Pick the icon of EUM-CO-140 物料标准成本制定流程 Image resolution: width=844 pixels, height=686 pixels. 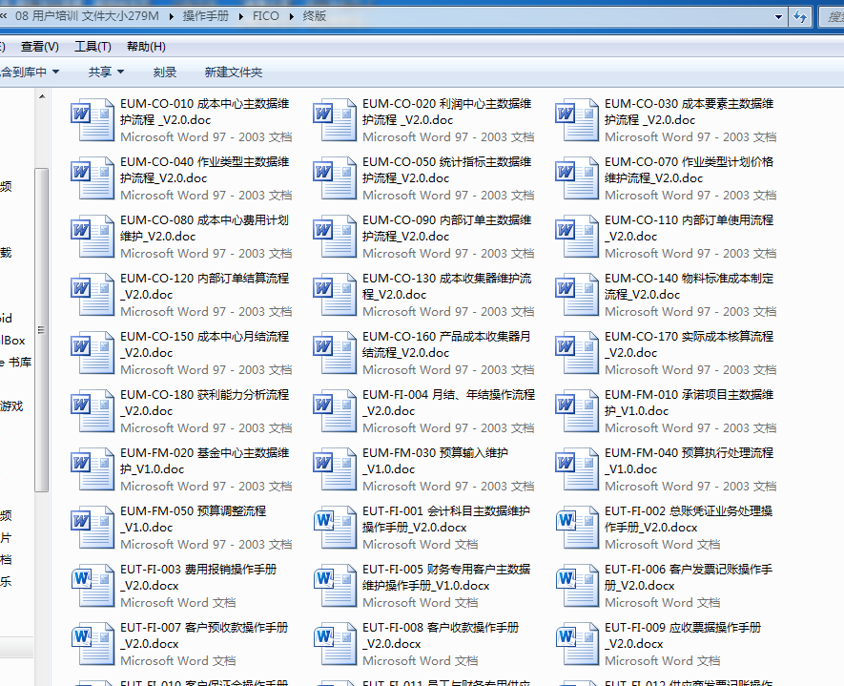pyautogui.click(x=576, y=294)
